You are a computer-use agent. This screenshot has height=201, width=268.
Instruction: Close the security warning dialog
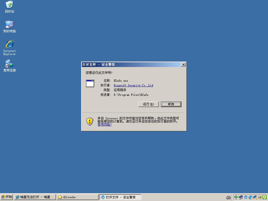pos(183,64)
